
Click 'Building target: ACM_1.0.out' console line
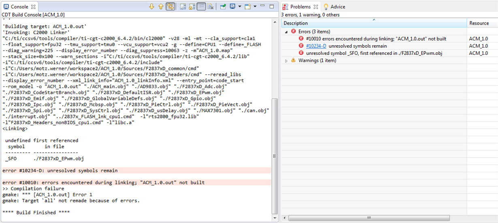pos(44,26)
